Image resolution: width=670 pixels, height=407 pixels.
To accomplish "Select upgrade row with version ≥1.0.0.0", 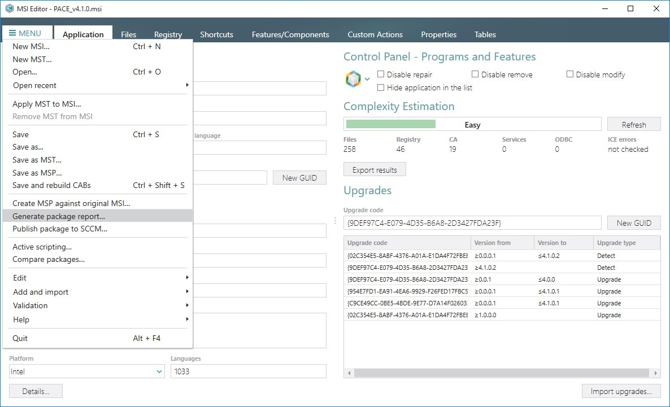I will coord(502,315).
